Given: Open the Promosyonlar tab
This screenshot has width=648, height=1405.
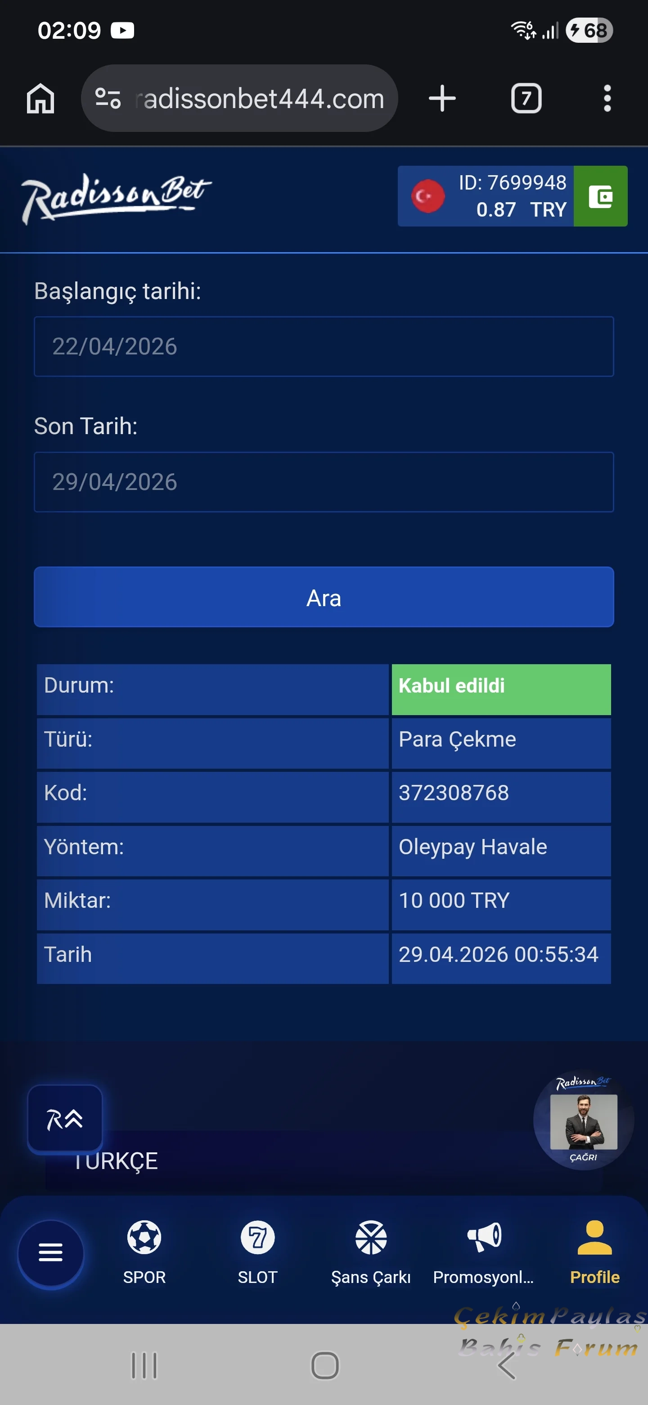Looking at the screenshot, I should coord(483,1251).
